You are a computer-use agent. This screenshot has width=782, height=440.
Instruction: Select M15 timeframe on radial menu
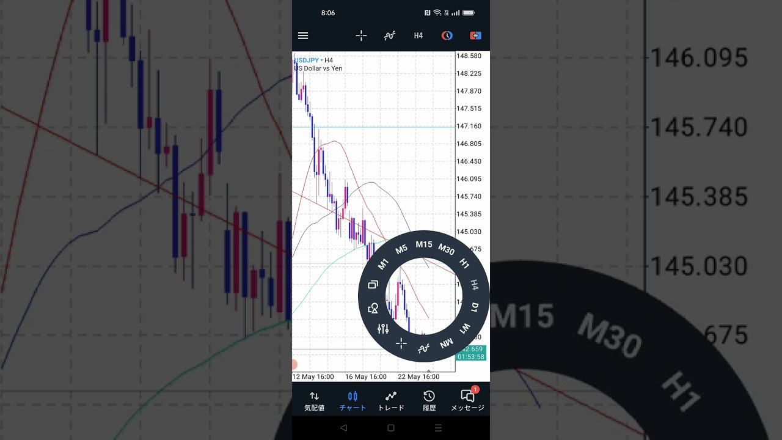pyautogui.click(x=423, y=244)
